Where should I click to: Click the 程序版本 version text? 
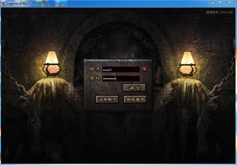pyautogui.click(x=219, y=12)
